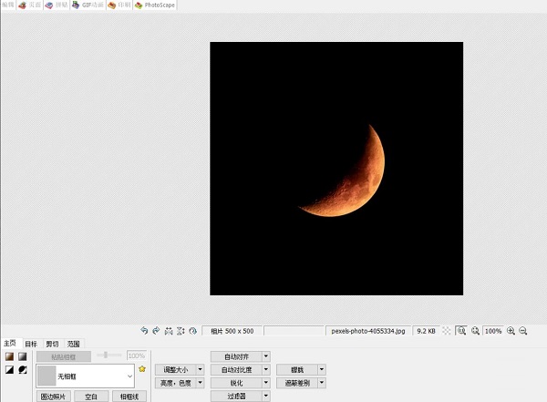Click the 圆边照片 button
Image resolution: width=547 pixels, height=402 pixels.
pyautogui.click(x=52, y=397)
